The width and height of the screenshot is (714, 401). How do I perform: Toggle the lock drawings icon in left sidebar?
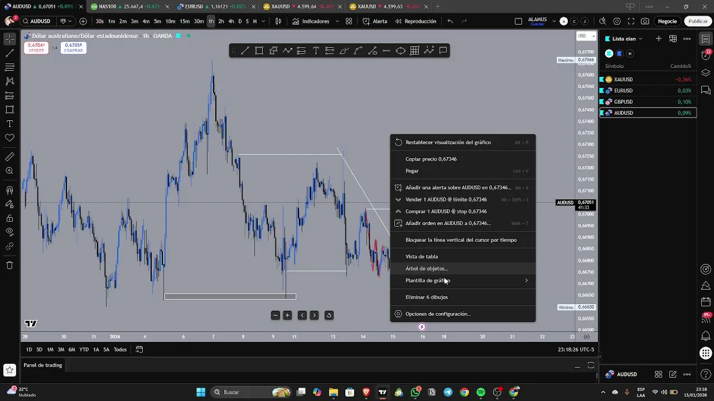point(9,218)
